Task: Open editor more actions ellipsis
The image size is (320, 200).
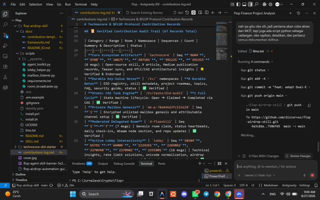Action: 226,13
